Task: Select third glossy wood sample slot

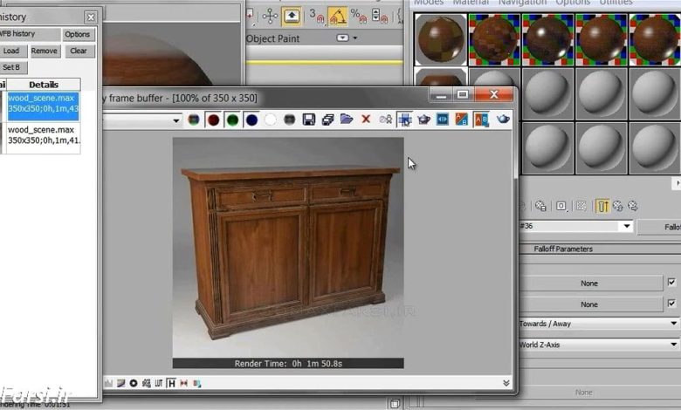Action: point(547,39)
